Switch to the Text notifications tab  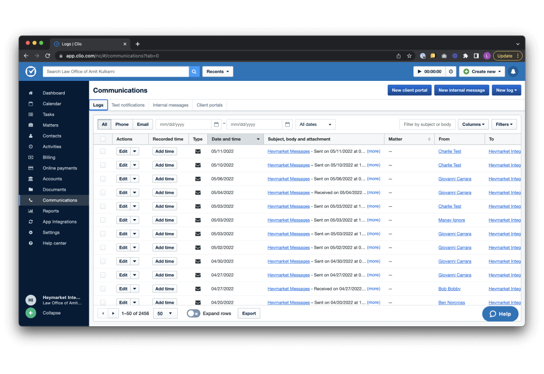click(128, 105)
